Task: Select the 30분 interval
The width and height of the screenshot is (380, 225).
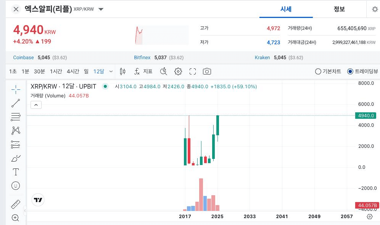Action: (40, 71)
